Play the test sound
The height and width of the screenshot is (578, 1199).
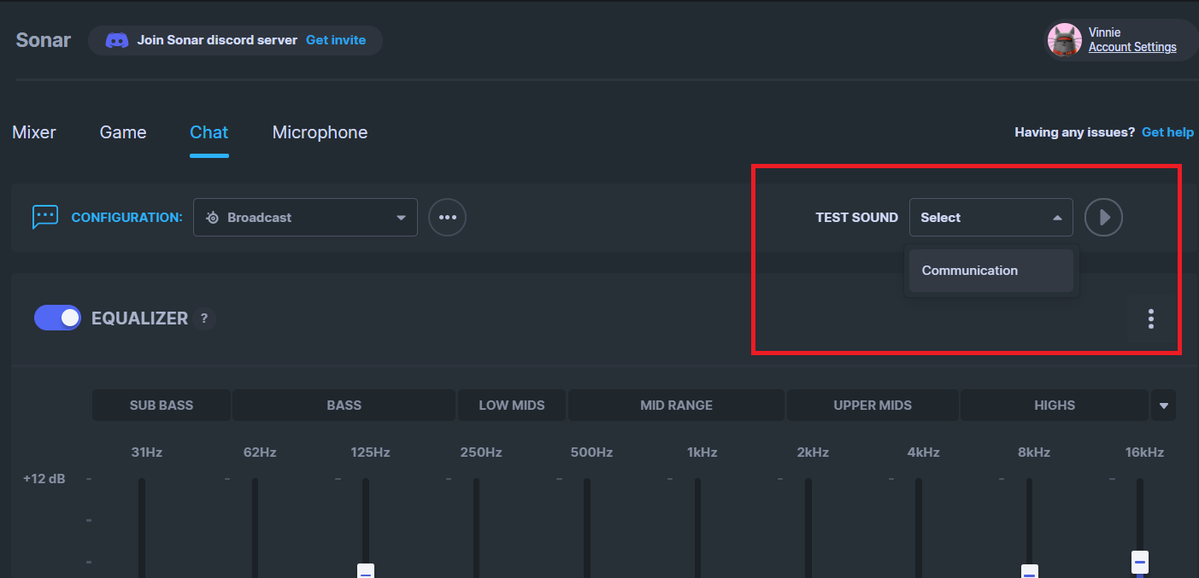pos(1103,217)
